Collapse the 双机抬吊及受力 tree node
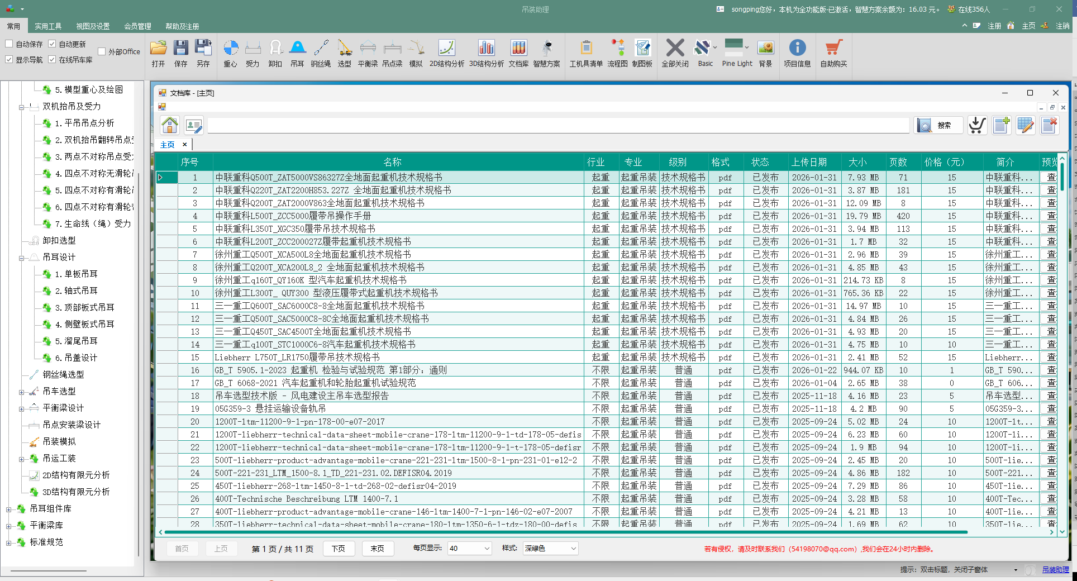 [21, 107]
